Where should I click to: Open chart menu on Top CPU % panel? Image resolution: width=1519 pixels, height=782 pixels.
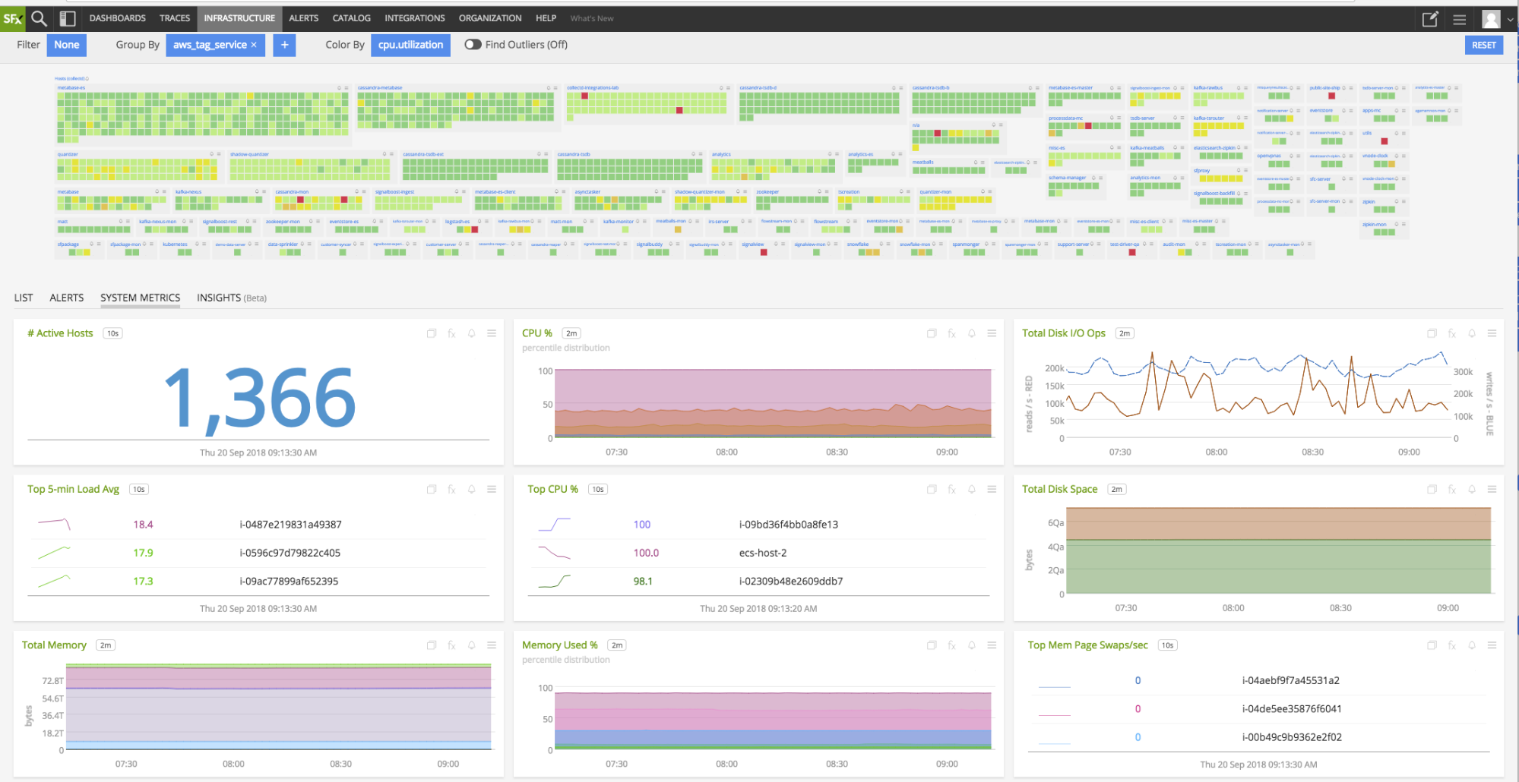coord(992,490)
